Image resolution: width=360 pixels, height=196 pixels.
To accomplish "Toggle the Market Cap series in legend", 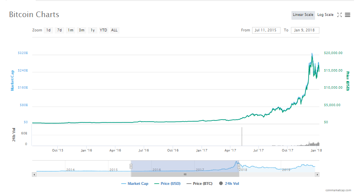I will [x=135, y=184].
